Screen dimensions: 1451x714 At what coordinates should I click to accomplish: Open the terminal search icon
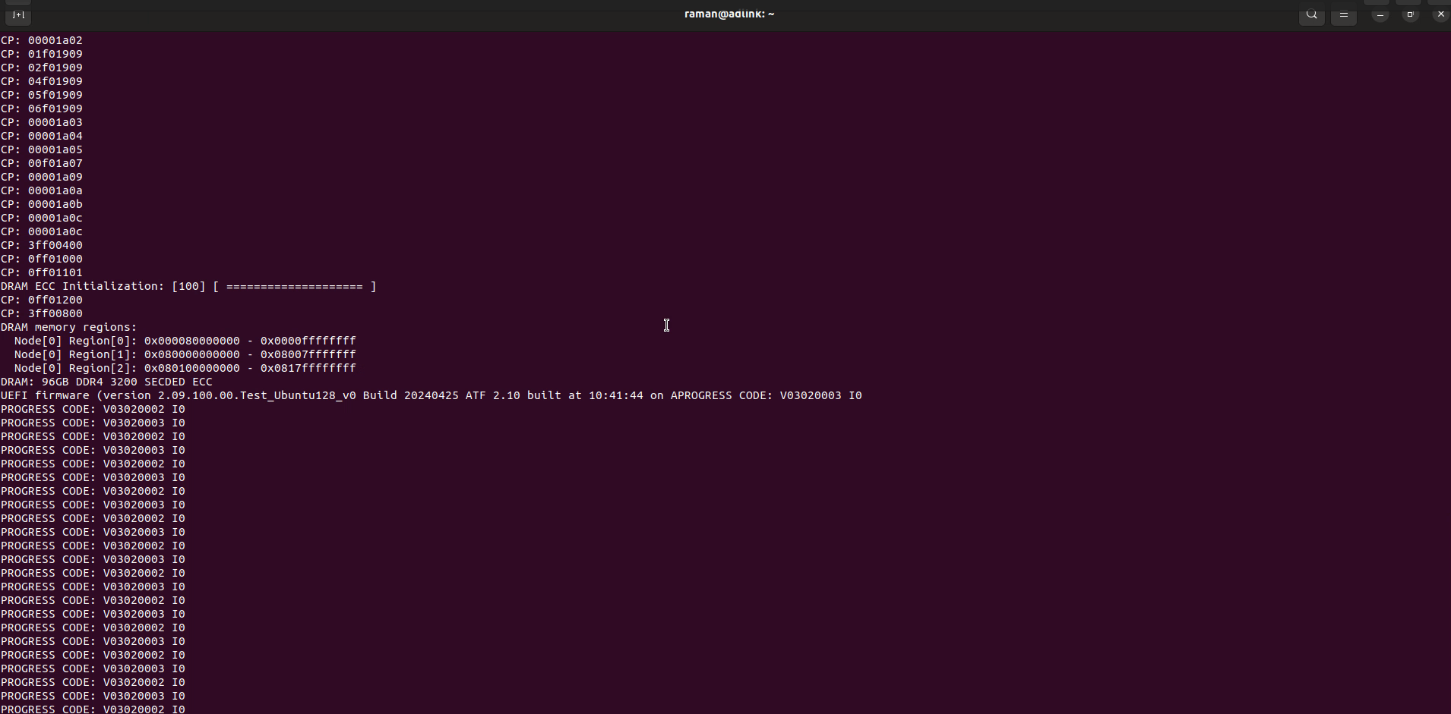(x=1312, y=14)
